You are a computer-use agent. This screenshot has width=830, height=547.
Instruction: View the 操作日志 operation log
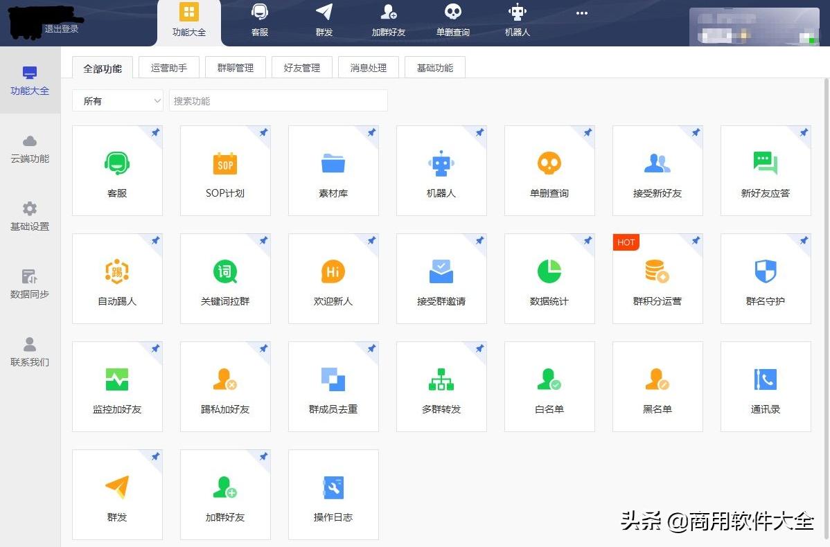(x=333, y=494)
